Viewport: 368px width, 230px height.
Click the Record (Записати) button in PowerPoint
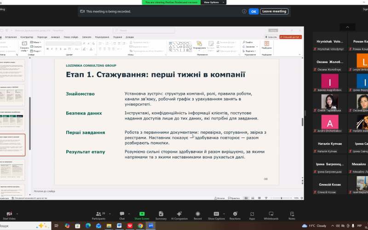pyautogui.click(x=271, y=37)
